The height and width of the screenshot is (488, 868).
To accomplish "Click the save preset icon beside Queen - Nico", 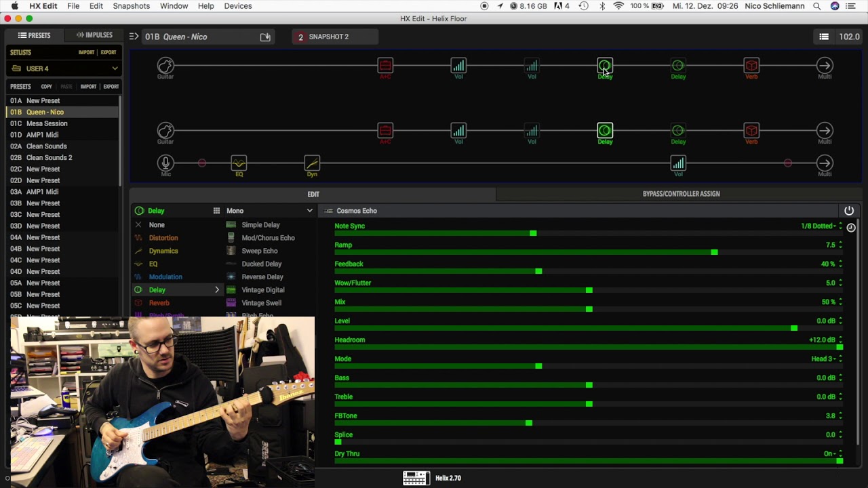I will pos(265,37).
